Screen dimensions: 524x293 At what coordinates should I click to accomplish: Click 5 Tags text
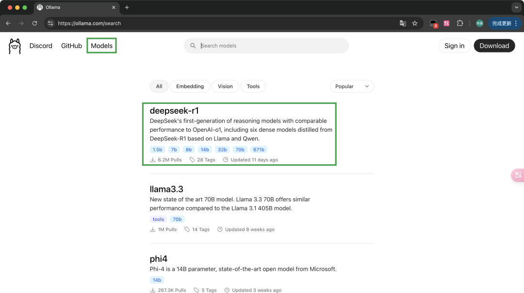tap(209, 290)
